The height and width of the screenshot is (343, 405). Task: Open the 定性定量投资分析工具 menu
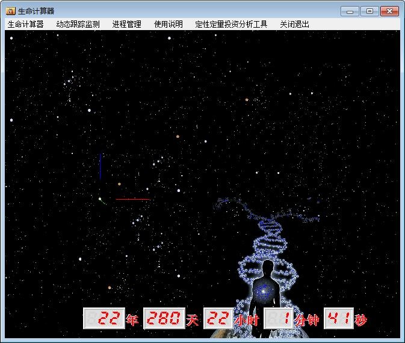coord(231,24)
